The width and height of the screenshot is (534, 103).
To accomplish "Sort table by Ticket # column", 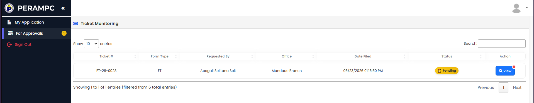I will tap(106, 56).
